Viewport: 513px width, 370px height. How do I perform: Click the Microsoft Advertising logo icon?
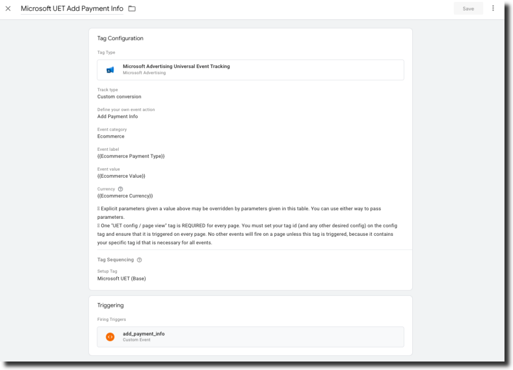pyautogui.click(x=110, y=70)
